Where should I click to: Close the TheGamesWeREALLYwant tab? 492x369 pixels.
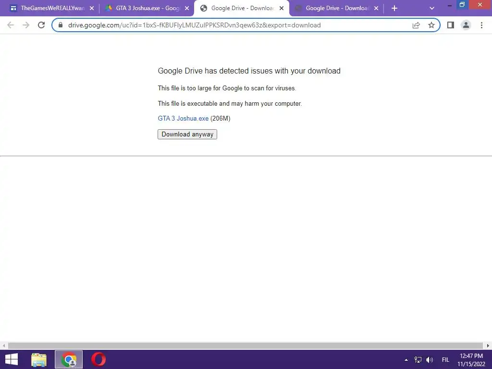(x=92, y=8)
